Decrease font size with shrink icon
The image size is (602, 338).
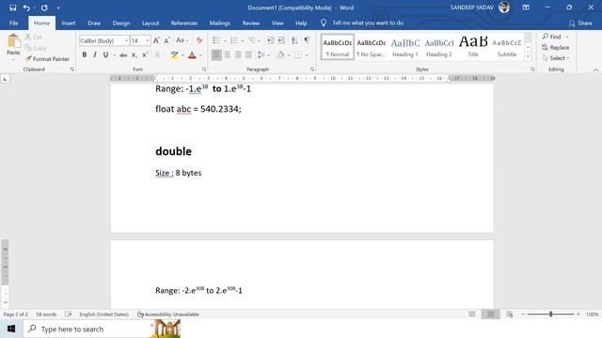click(167, 40)
